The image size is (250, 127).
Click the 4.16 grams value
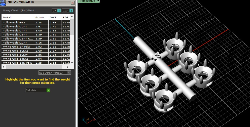tap(39, 43)
